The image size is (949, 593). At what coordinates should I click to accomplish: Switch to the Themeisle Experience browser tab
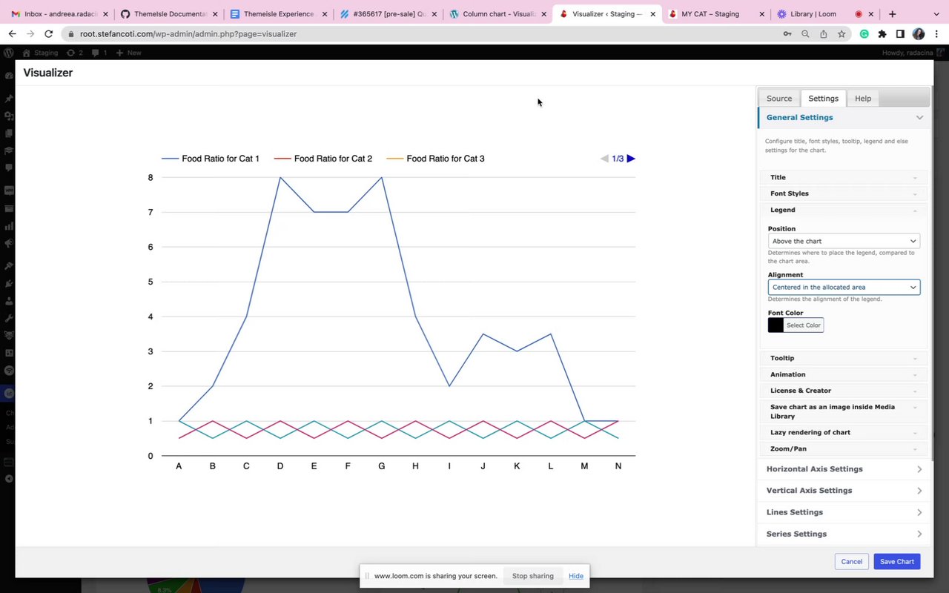[x=278, y=14]
